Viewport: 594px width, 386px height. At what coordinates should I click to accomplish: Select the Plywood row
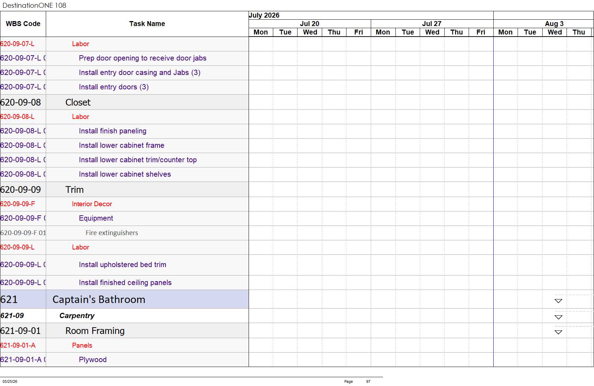coord(124,360)
